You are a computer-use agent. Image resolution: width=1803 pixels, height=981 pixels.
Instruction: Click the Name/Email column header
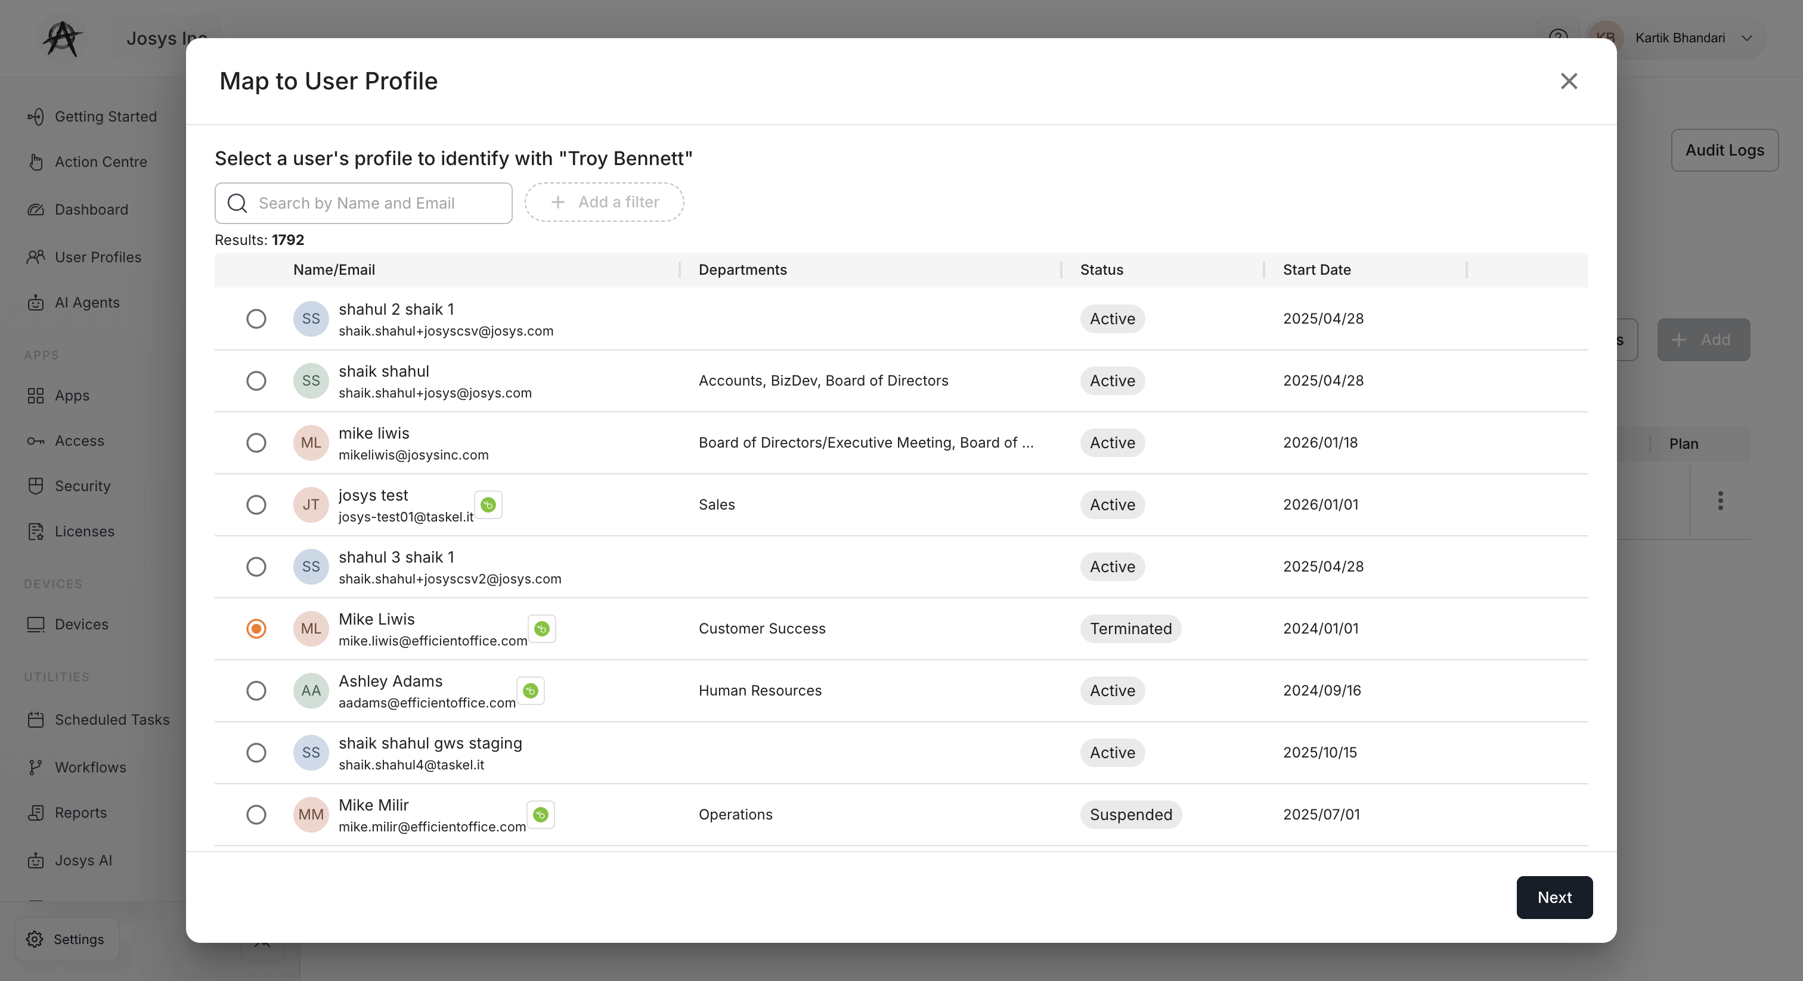pos(334,269)
